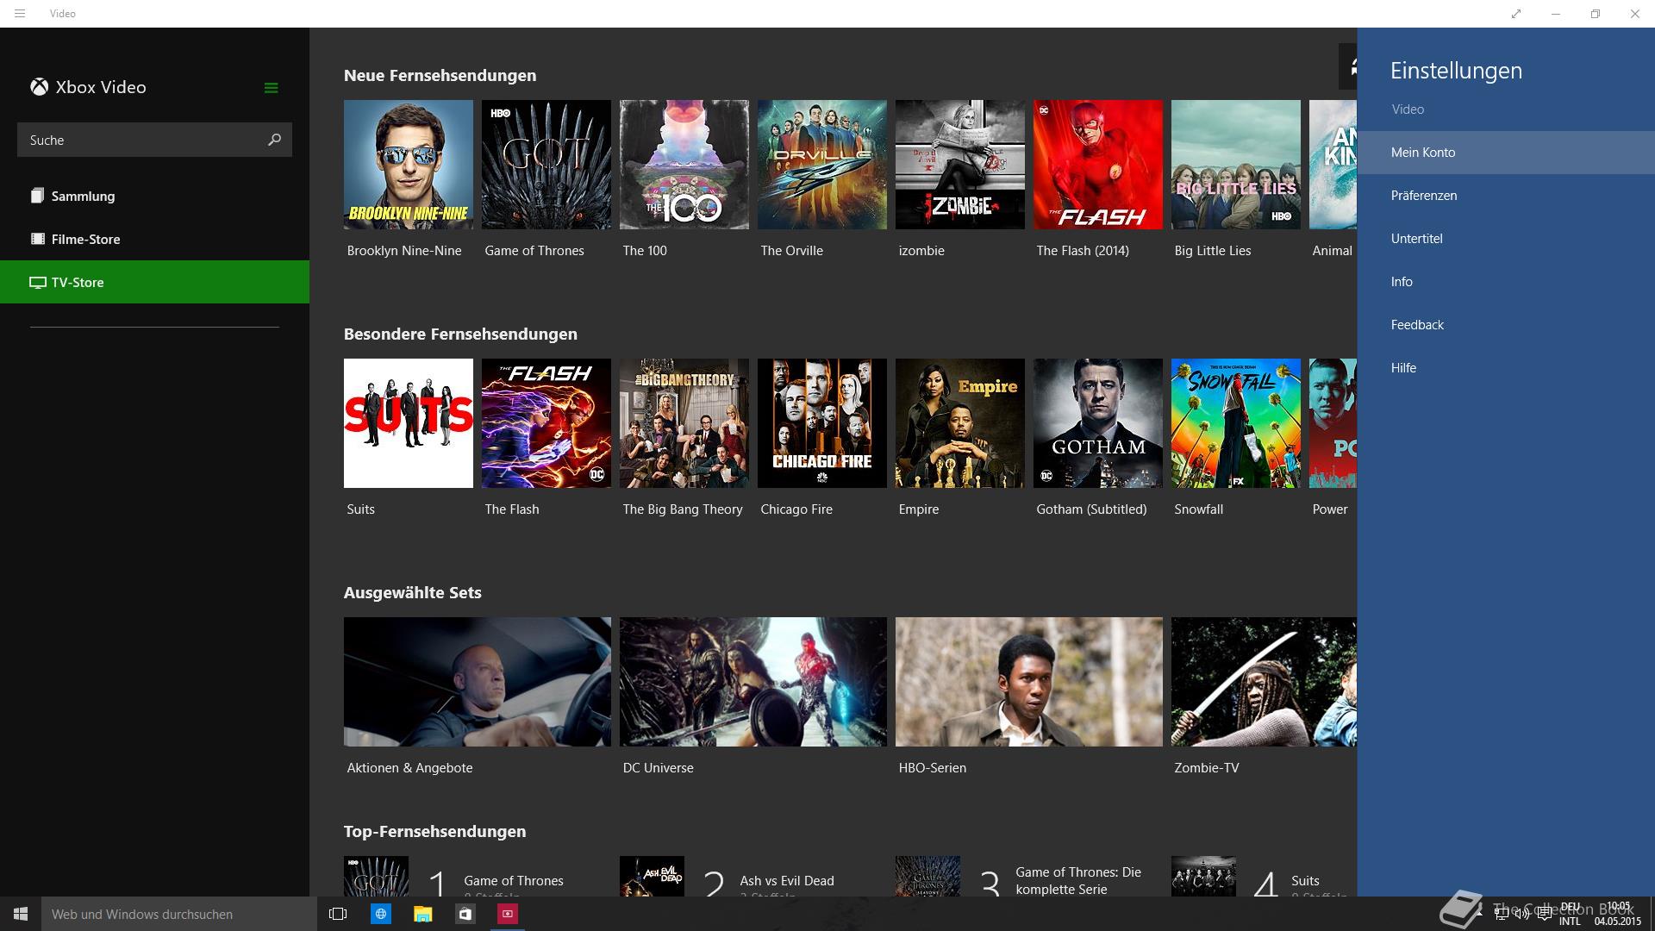Click the search magnifier icon

click(x=274, y=140)
